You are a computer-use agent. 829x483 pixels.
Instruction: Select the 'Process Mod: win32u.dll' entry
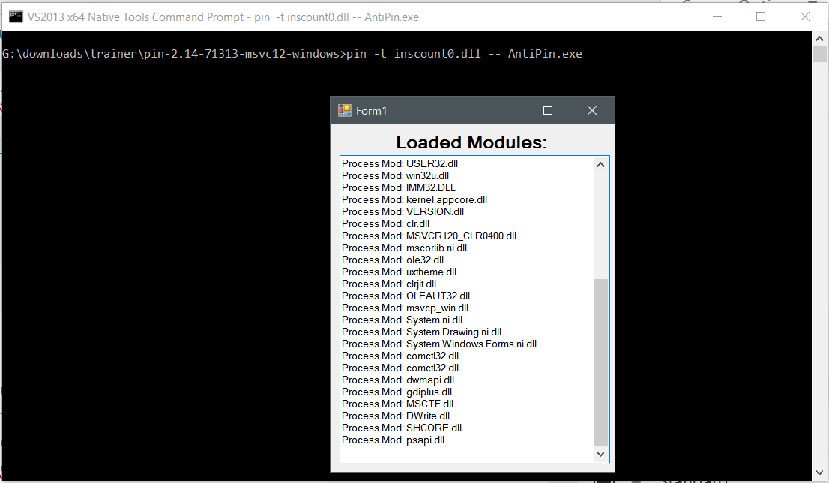(x=396, y=175)
